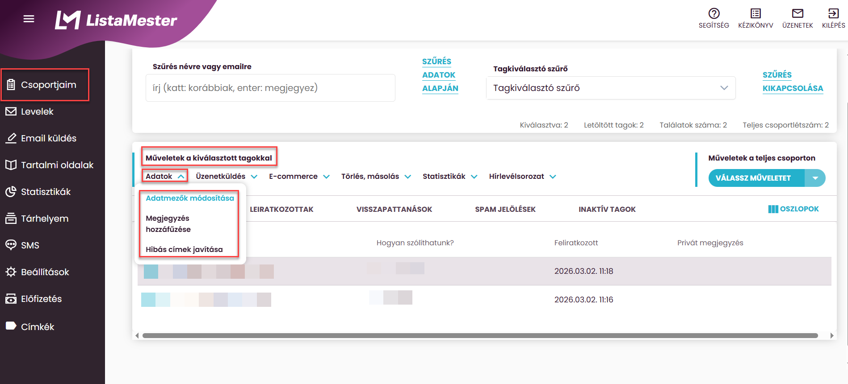Expand the Törlés, másolás dropdown
The width and height of the screenshot is (848, 384).
click(376, 177)
